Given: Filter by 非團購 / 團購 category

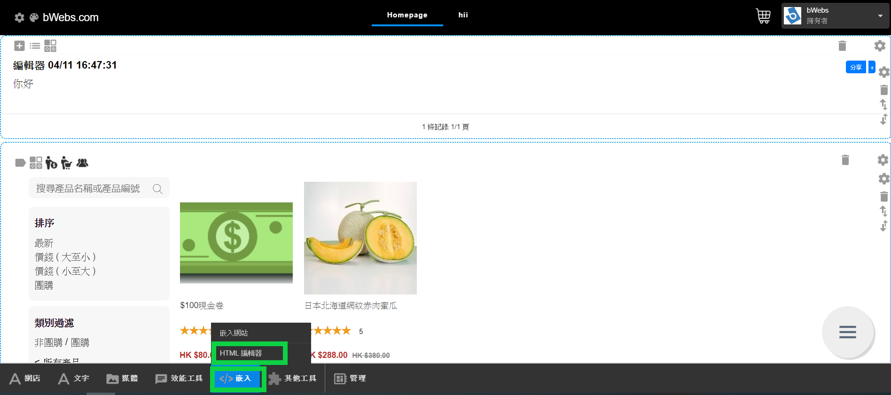Looking at the screenshot, I should [62, 343].
